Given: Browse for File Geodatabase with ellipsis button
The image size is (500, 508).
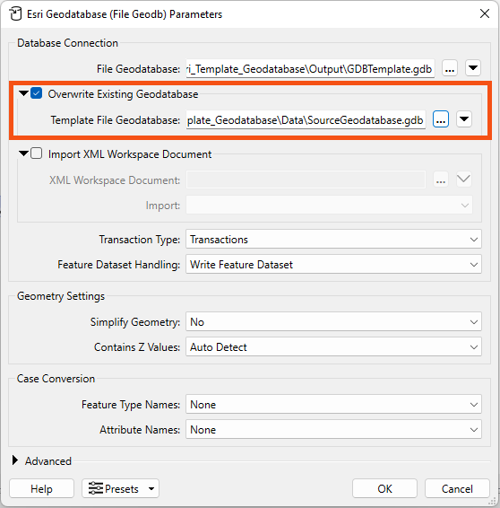Looking at the screenshot, I should pos(450,68).
